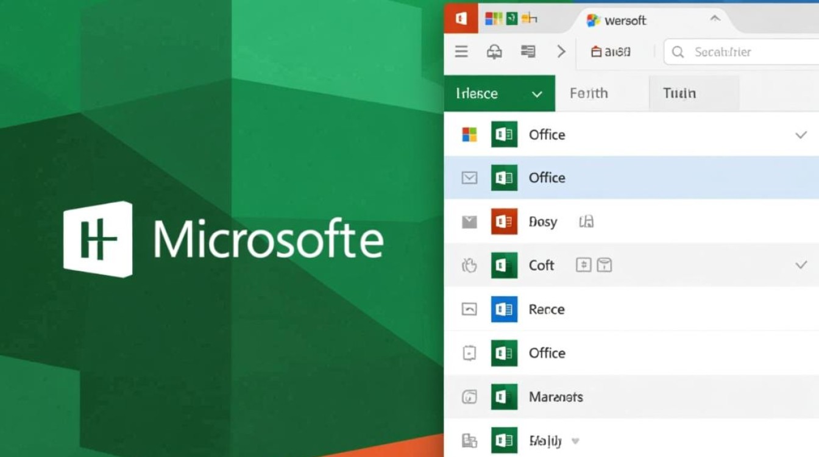
Task: Click the small green icon in the title bar
Action: click(x=512, y=19)
